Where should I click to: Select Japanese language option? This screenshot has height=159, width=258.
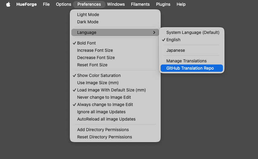pyautogui.click(x=192, y=50)
